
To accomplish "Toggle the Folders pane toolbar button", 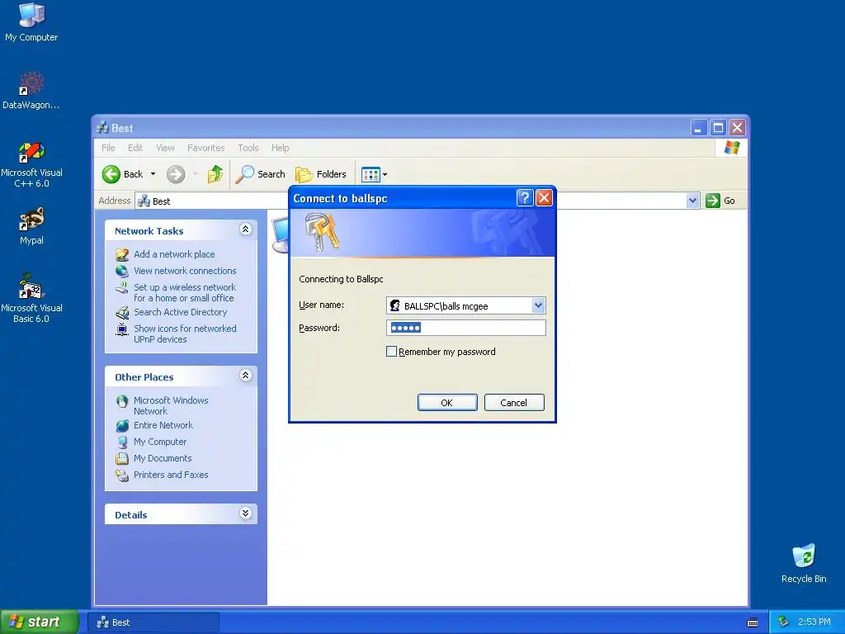I will click(321, 174).
